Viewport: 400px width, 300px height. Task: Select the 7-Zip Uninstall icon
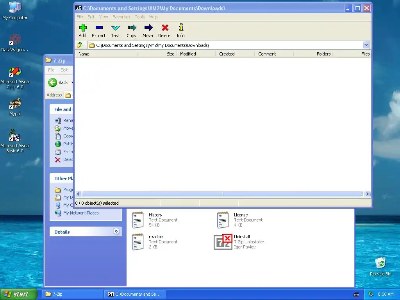tap(223, 242)
